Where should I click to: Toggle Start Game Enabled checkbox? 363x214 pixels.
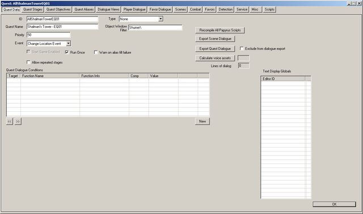coord(28,52)
